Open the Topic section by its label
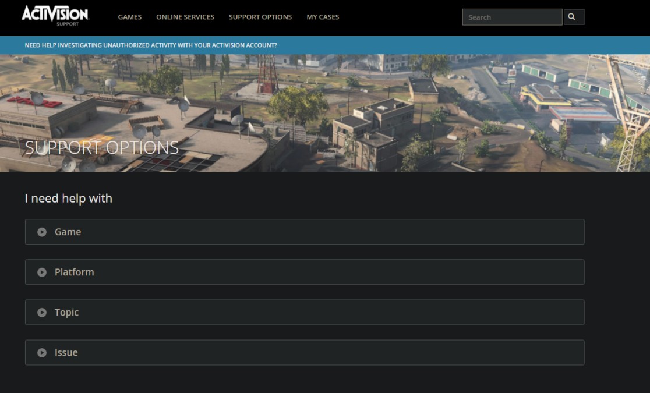This screenshot has width=650, height=393. click(66, 312)
